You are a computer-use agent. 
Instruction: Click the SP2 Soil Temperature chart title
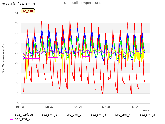82,3
